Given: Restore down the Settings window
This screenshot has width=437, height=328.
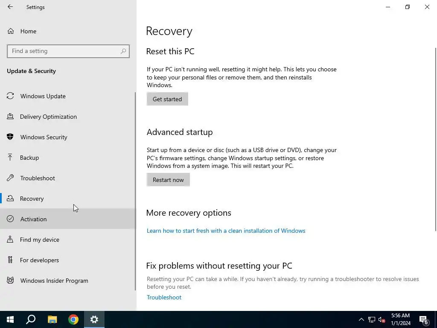Looking at the screenshot, I should pyautogui.click(x=408, y=7).
